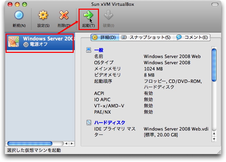Click the VT-x/AMD-V label
Screen dimensions: 226x162
[109, 106]
